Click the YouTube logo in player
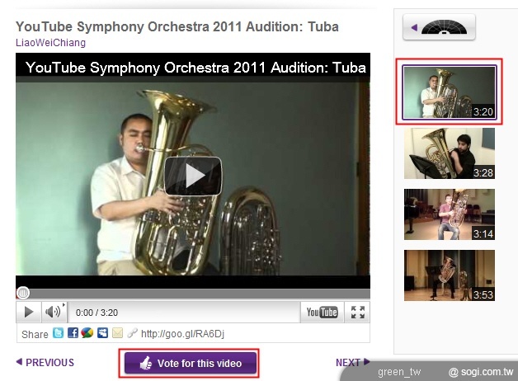Screen dimensions: 518x381 (322, 312)
